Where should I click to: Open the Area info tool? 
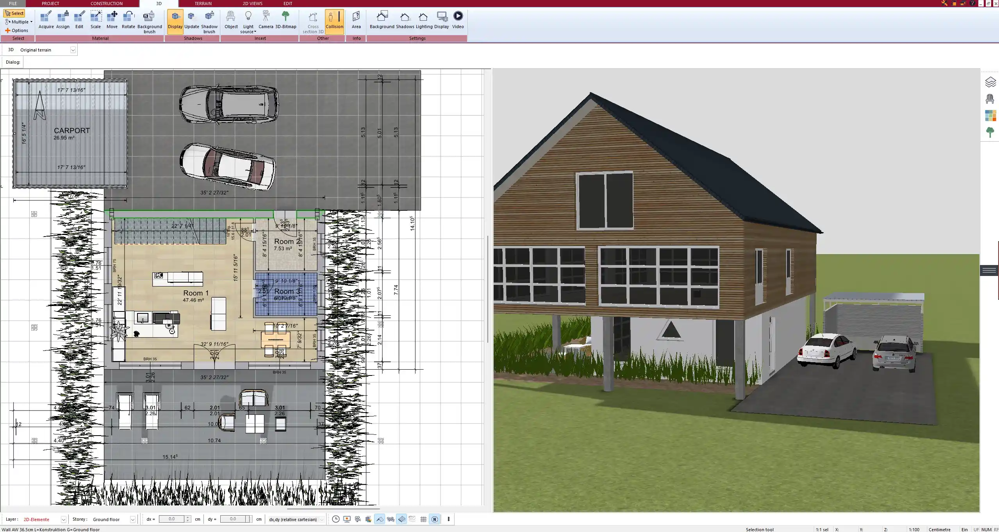pos(356,20)
